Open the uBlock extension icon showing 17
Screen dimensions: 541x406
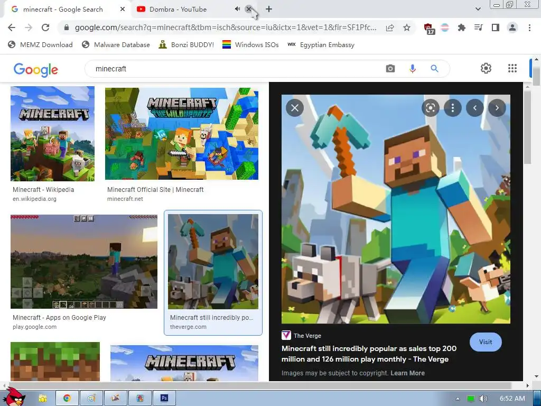[x=429, y=29]
